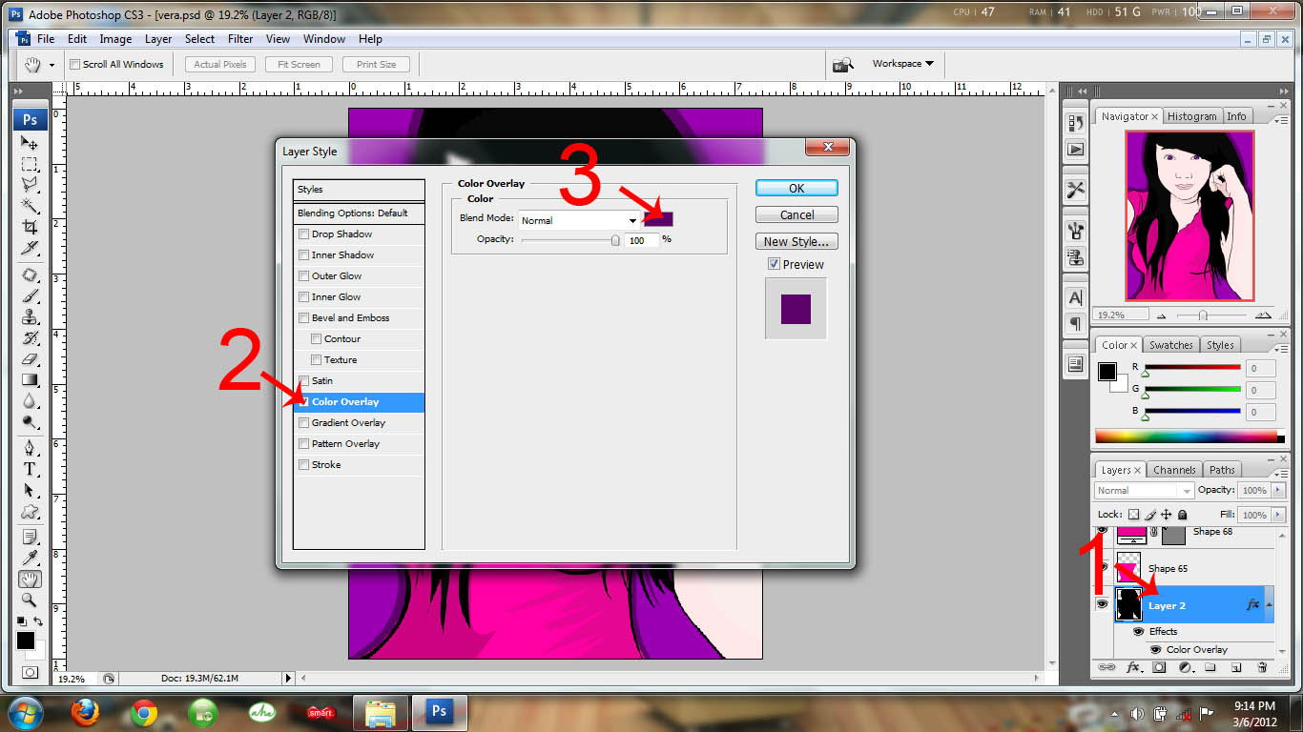
Task: Click the Actual Pixels button
Action: point(220,65)
